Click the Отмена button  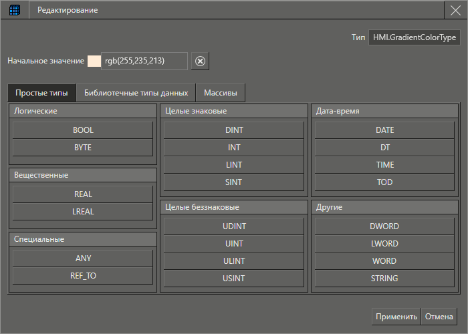(x=440, y=317)
